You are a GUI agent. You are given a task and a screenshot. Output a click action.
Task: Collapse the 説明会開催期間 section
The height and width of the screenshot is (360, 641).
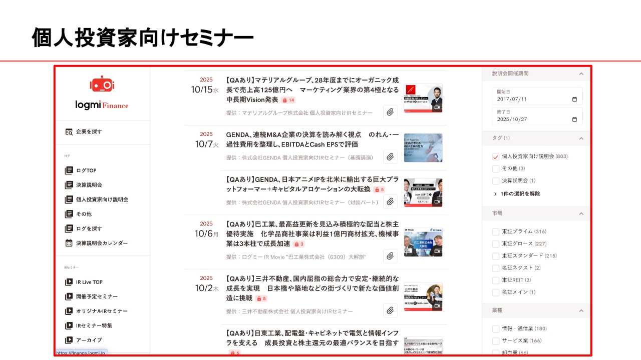click(x=581, y=73)
